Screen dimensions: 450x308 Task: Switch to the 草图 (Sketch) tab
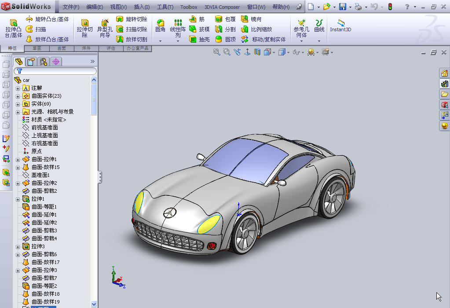pyautogui.click(x=37, y=48)
